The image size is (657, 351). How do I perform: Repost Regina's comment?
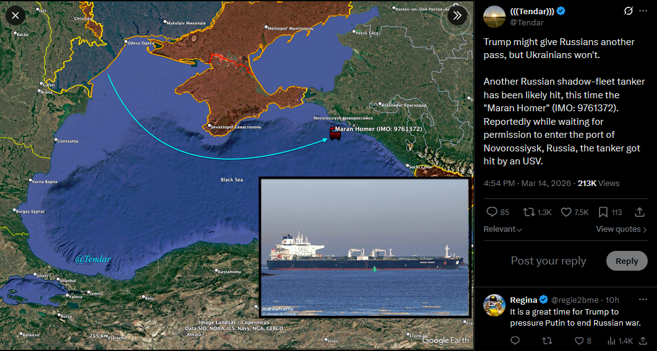click(x=547, y=340)
